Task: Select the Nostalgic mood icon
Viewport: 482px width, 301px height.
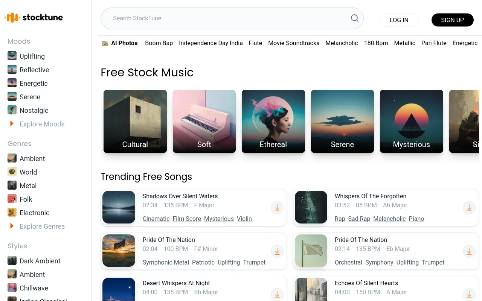Action: pos(12,110)
